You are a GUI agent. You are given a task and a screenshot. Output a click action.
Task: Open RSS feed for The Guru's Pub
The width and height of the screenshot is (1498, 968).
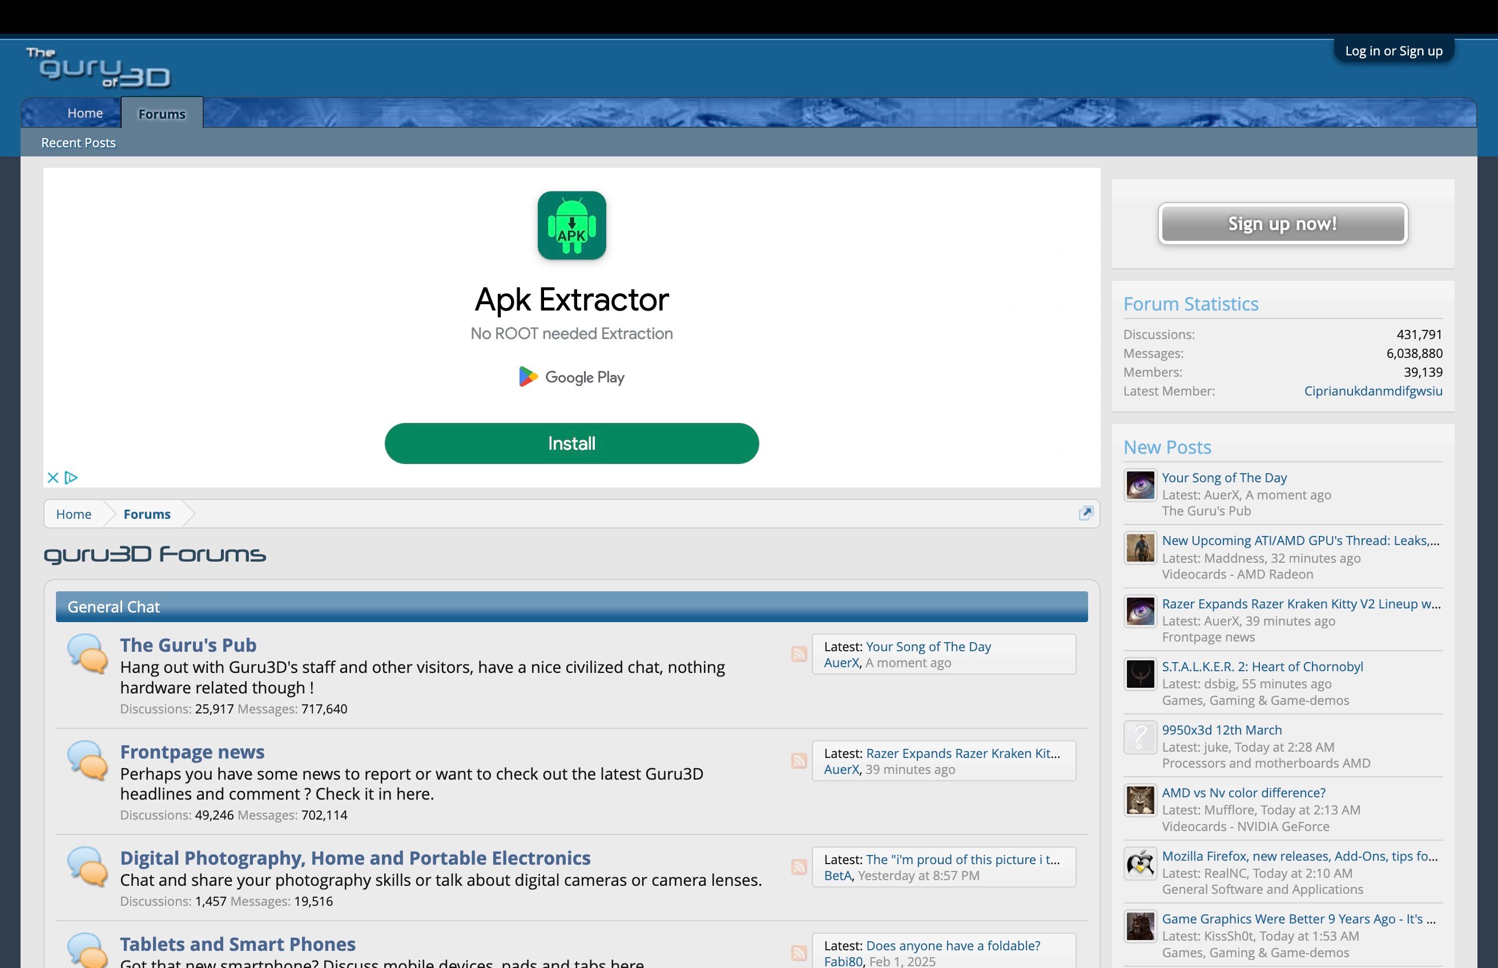tap(799, 654)
